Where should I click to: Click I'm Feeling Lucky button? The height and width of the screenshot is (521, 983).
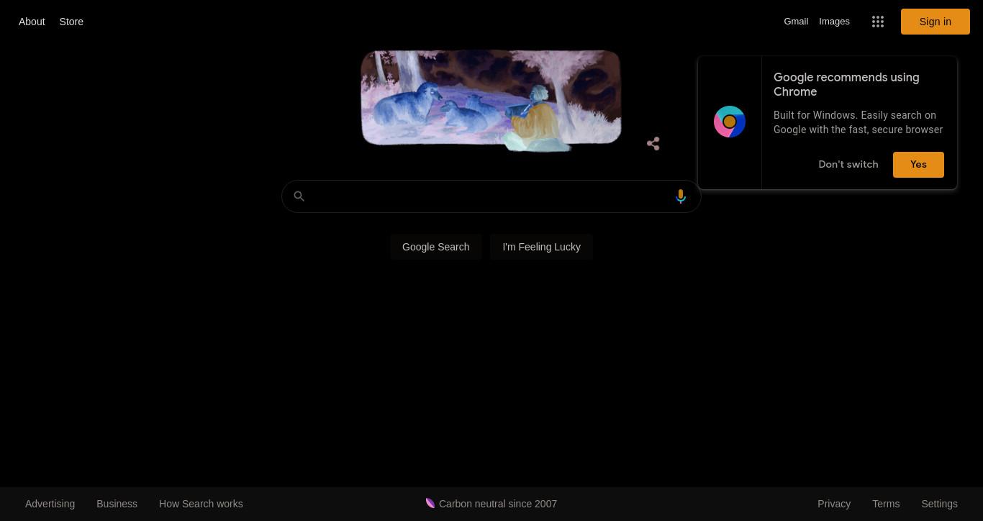pos(541,247)
